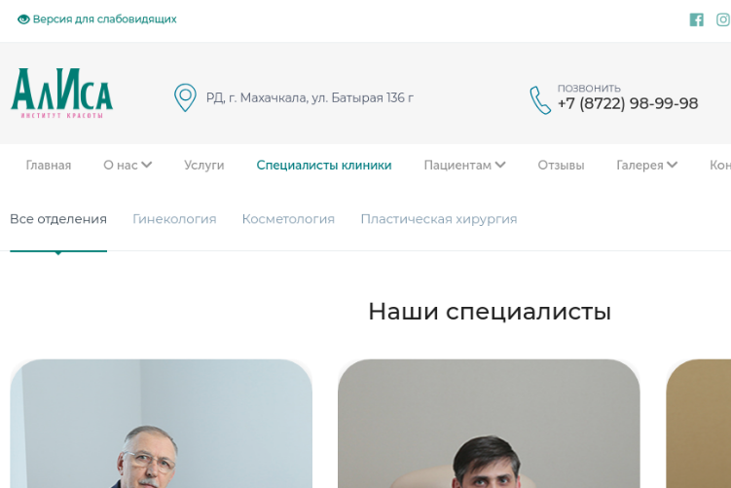
Task: Go to the Главная menu item
Action: (49, 166)
